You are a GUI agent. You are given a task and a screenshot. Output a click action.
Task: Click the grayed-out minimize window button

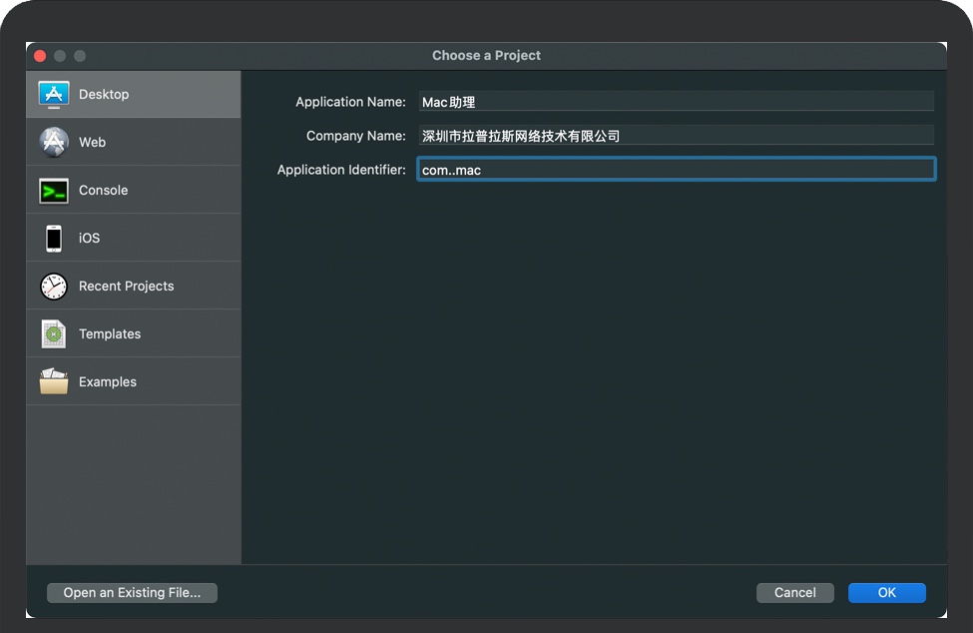tap(61, 56)
